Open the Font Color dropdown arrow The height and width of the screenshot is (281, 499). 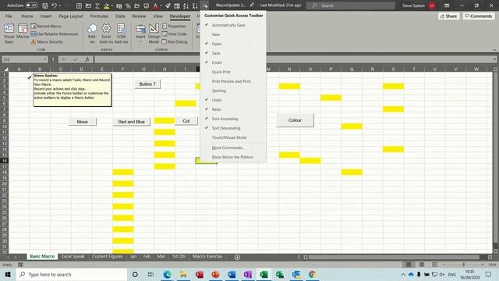(161, 5)
